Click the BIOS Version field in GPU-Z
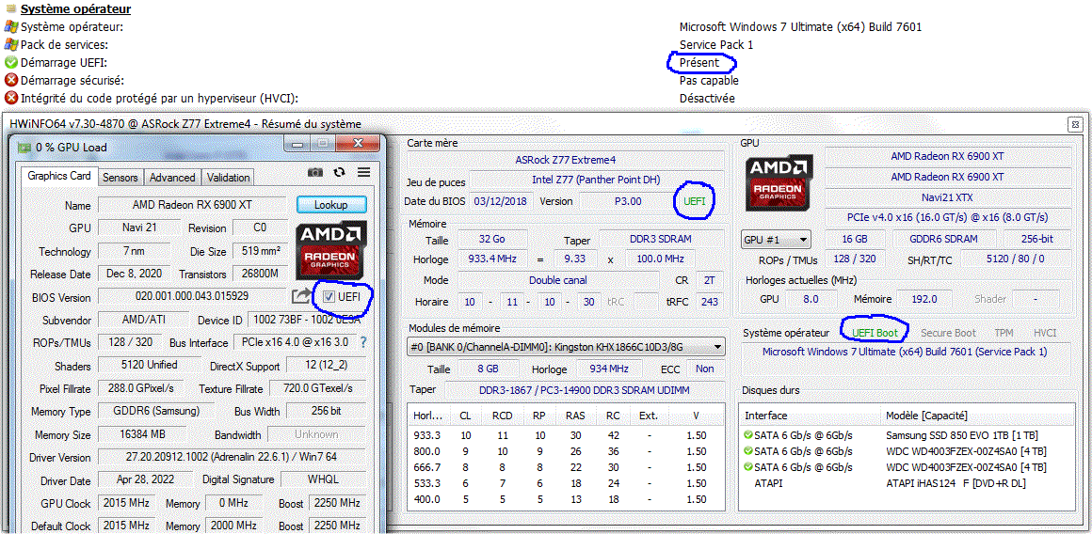This screenshot has height=534, width=1092. point(191,296)
